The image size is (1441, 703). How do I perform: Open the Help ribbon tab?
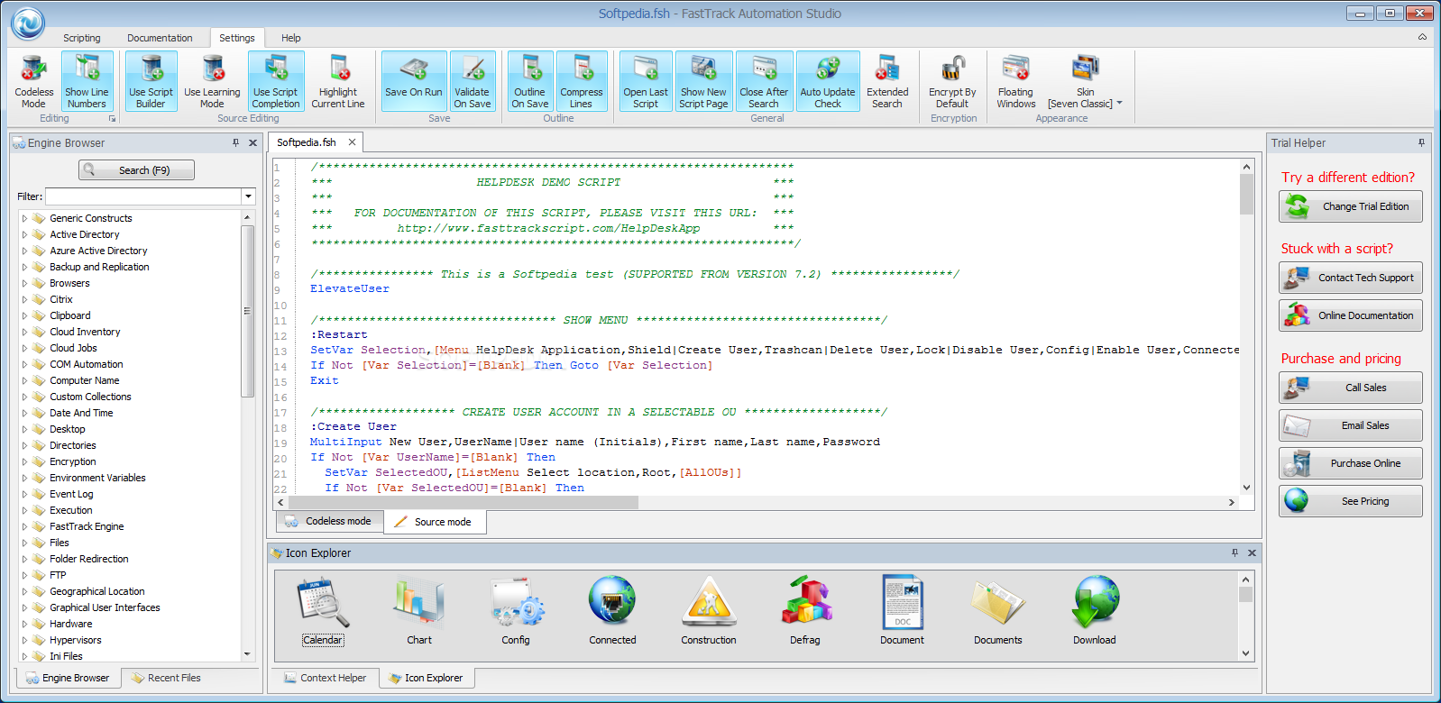(291, 38)
